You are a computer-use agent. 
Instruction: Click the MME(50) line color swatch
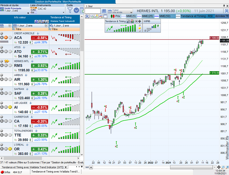click(157, 16)
